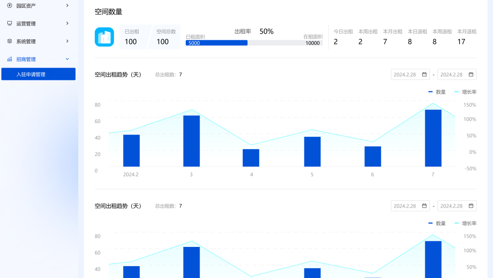Click the blue building icon under 空间数量

104,37
